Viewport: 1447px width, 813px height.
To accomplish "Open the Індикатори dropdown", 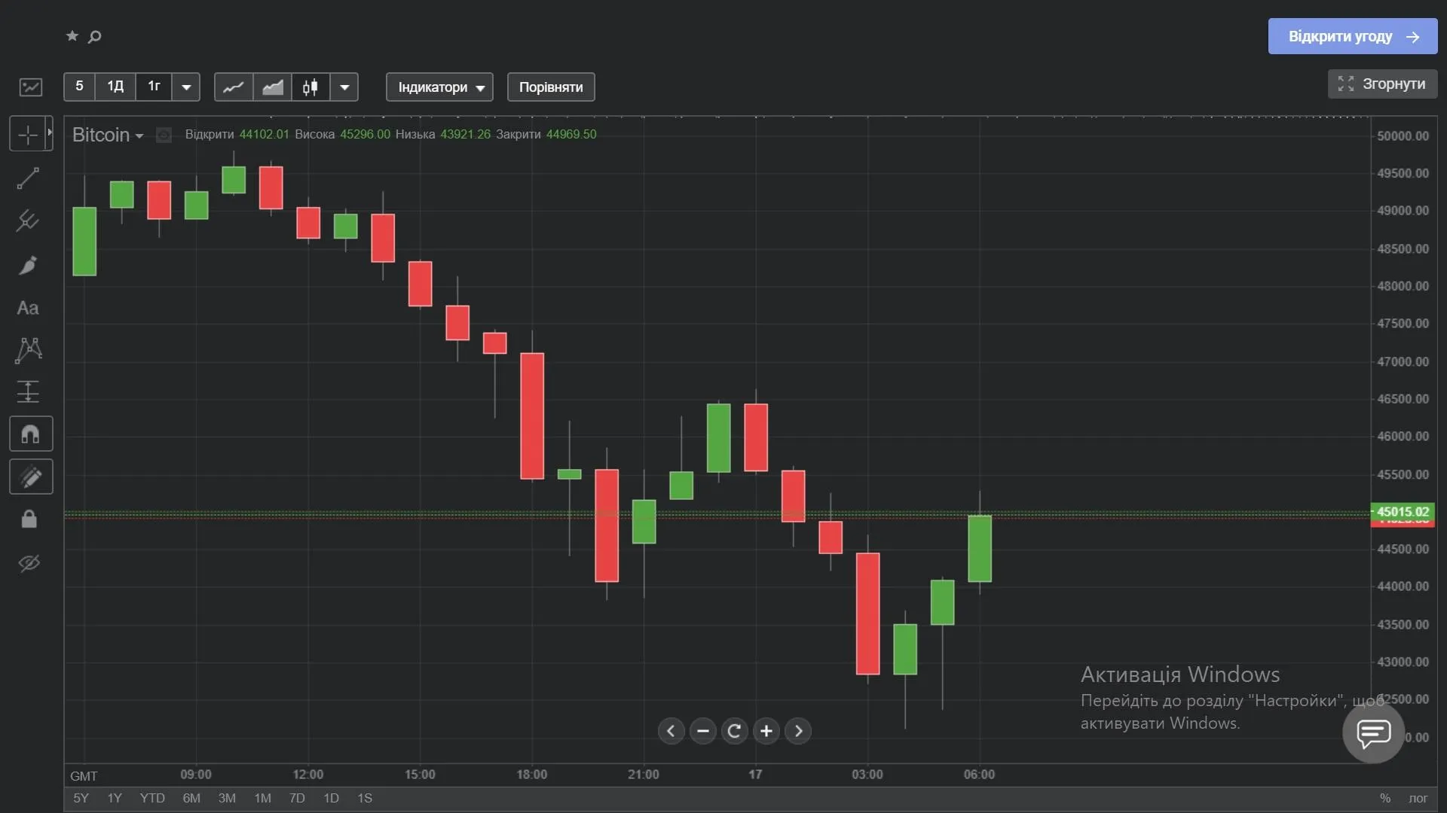I will click(x=440, y=87).
